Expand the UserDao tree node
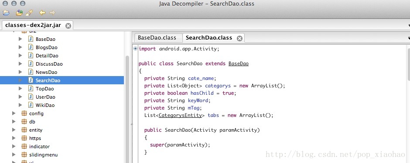410x163 pixels. 20,97
